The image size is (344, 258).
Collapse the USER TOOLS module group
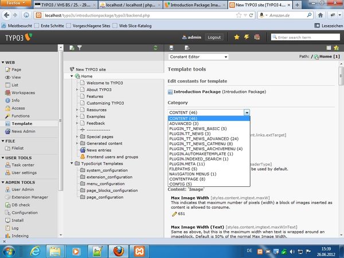click(x=3, y=158)
